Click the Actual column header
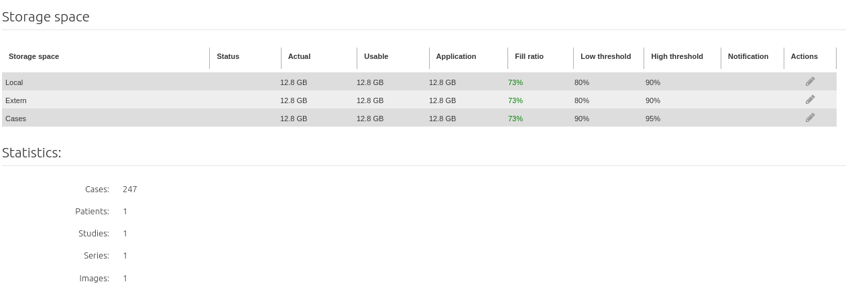846x294 pixels. tap(299, 56)
